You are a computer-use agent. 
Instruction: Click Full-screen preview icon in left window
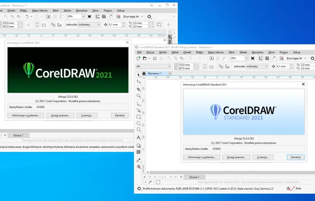point(89,16)
